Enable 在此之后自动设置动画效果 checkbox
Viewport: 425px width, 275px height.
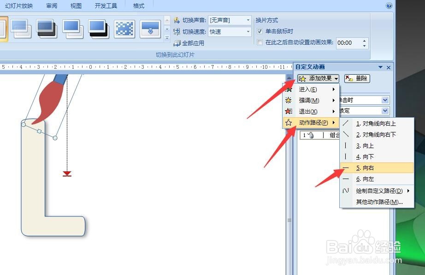tap(260, 42)
